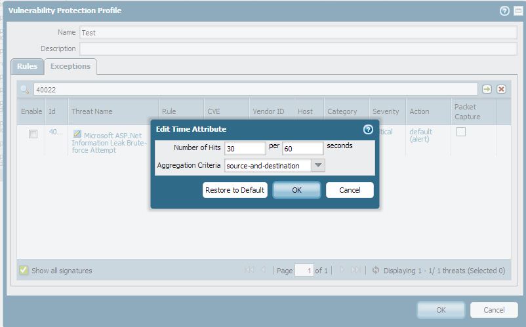
Task: Click the Vulnerability Protection Profile window maximize icon
Action: [x=518, y=11]
